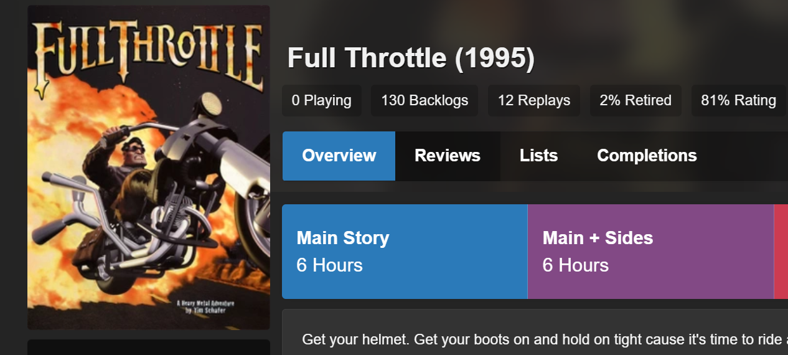Go to the Lists tab
Image resolution: width=788 pixels, height=355 pixels.
point(538,156)
